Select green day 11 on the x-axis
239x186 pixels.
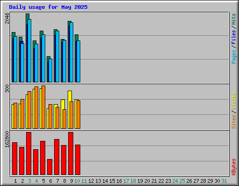pos(84,181)
